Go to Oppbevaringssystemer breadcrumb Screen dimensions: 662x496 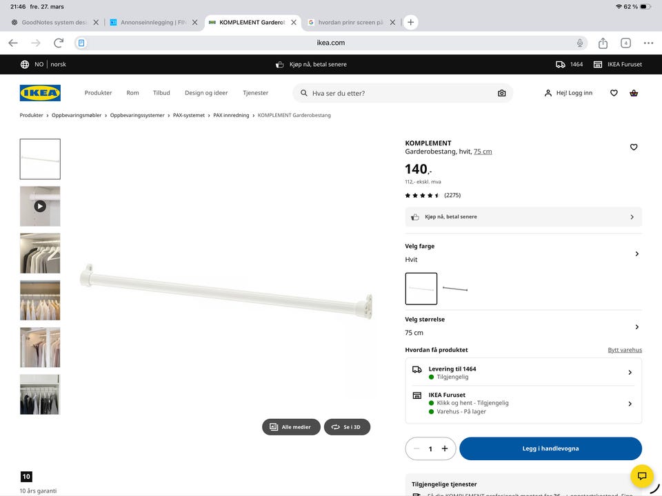click(x=137, y=115)
